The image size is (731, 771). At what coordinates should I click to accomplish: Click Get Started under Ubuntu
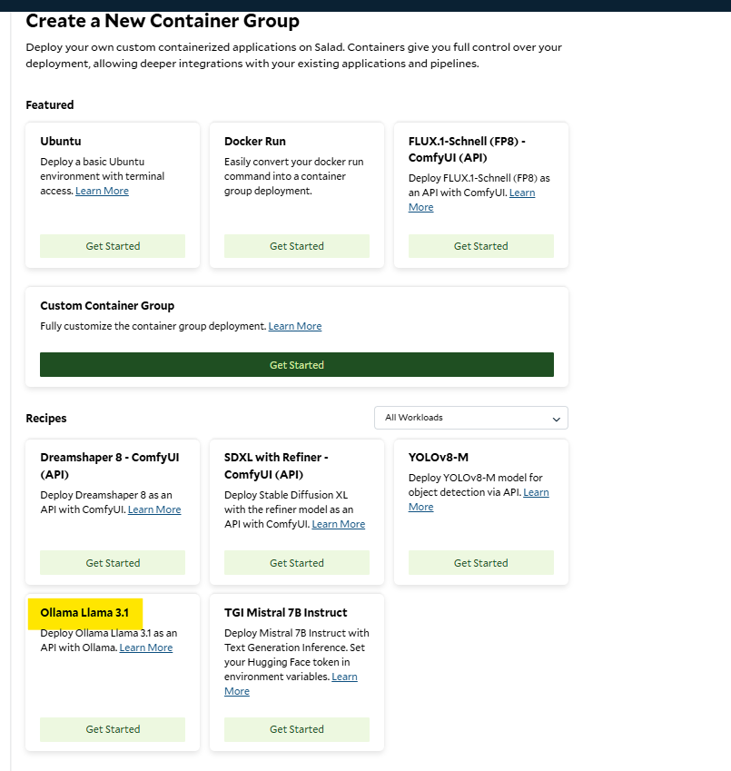tap(113, 246)
